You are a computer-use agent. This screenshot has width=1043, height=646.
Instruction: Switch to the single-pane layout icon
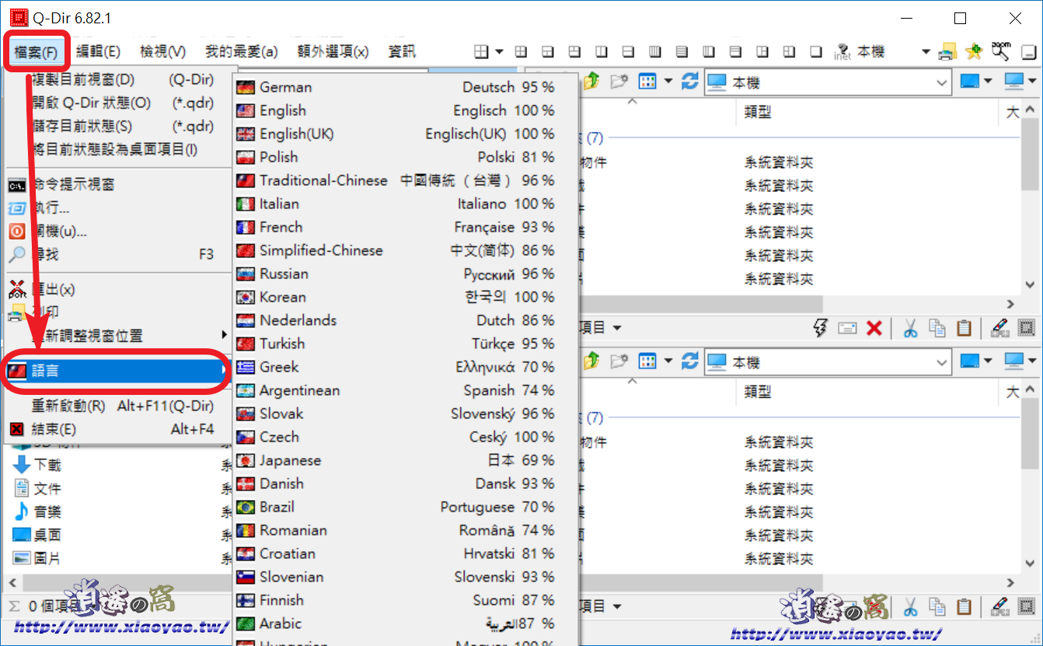816,51
